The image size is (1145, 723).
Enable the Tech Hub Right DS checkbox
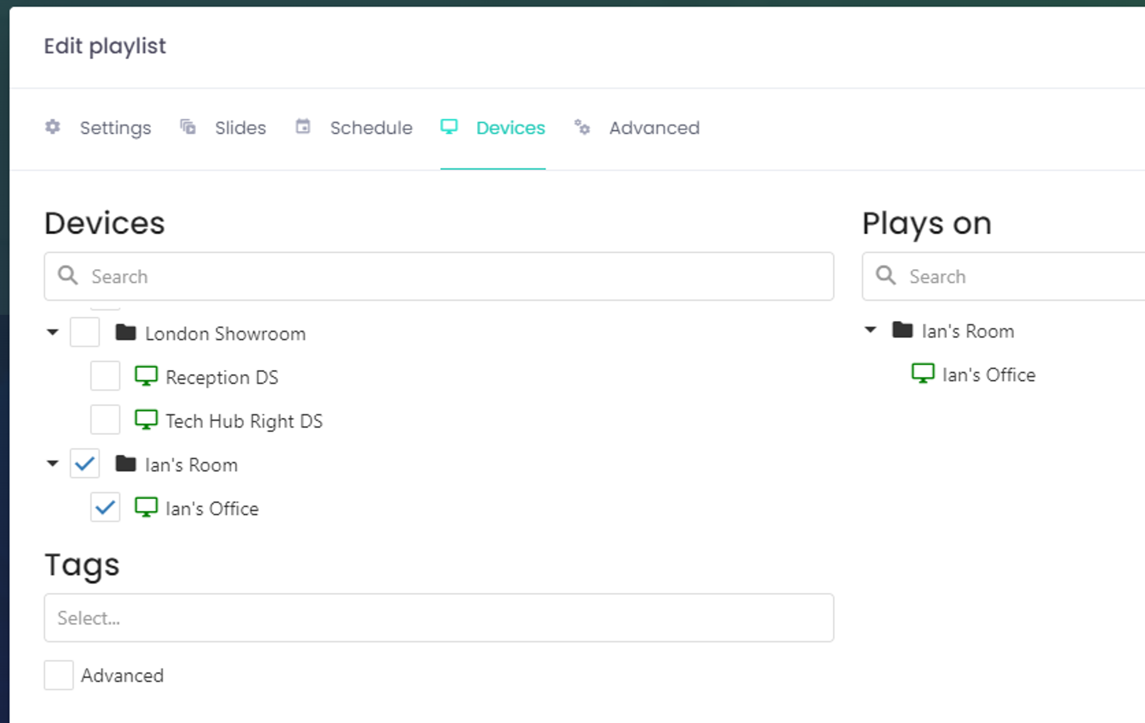coord(105,420)
